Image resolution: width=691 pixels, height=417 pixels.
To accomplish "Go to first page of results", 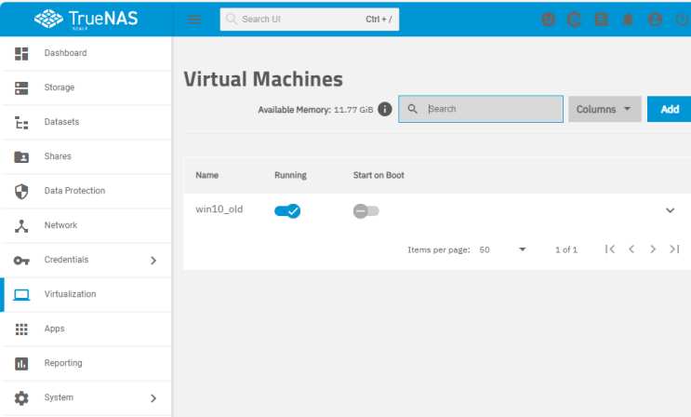I will click(610, 249).
